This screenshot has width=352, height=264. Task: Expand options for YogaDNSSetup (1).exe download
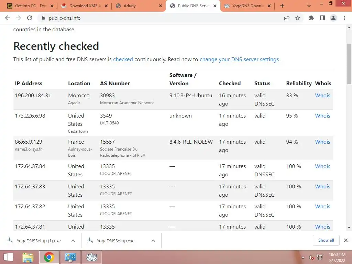pyautogui.click(x=73, y=241)
